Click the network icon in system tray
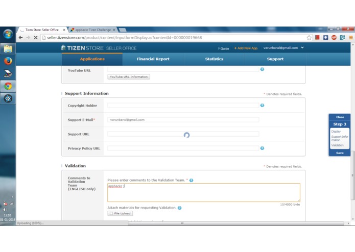The width and height of the screenshot is (355, 252). tap(11, 204)
